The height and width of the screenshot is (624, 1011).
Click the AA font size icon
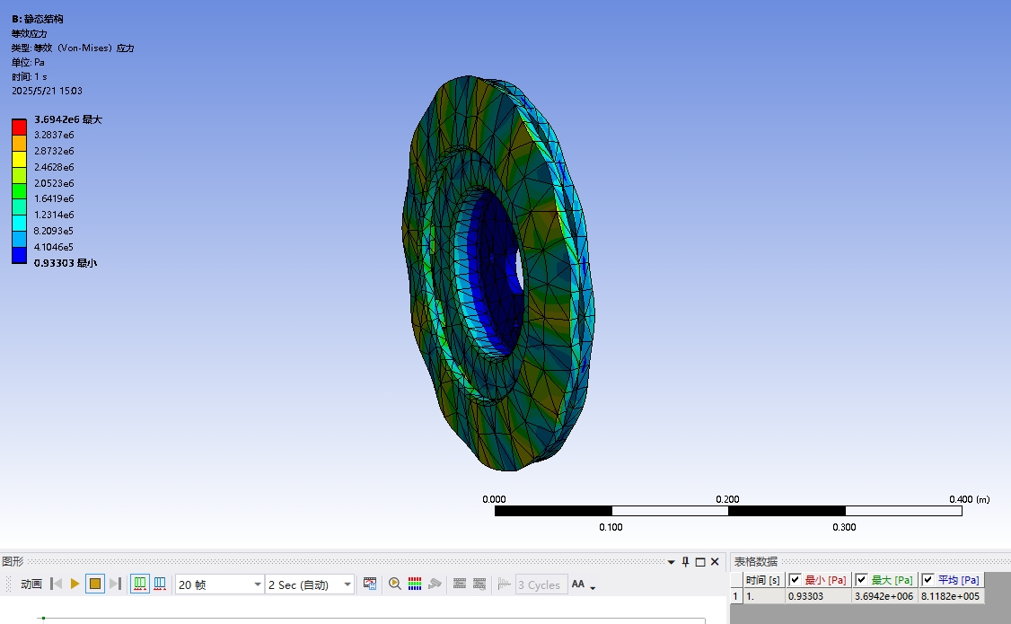point(578,584)
